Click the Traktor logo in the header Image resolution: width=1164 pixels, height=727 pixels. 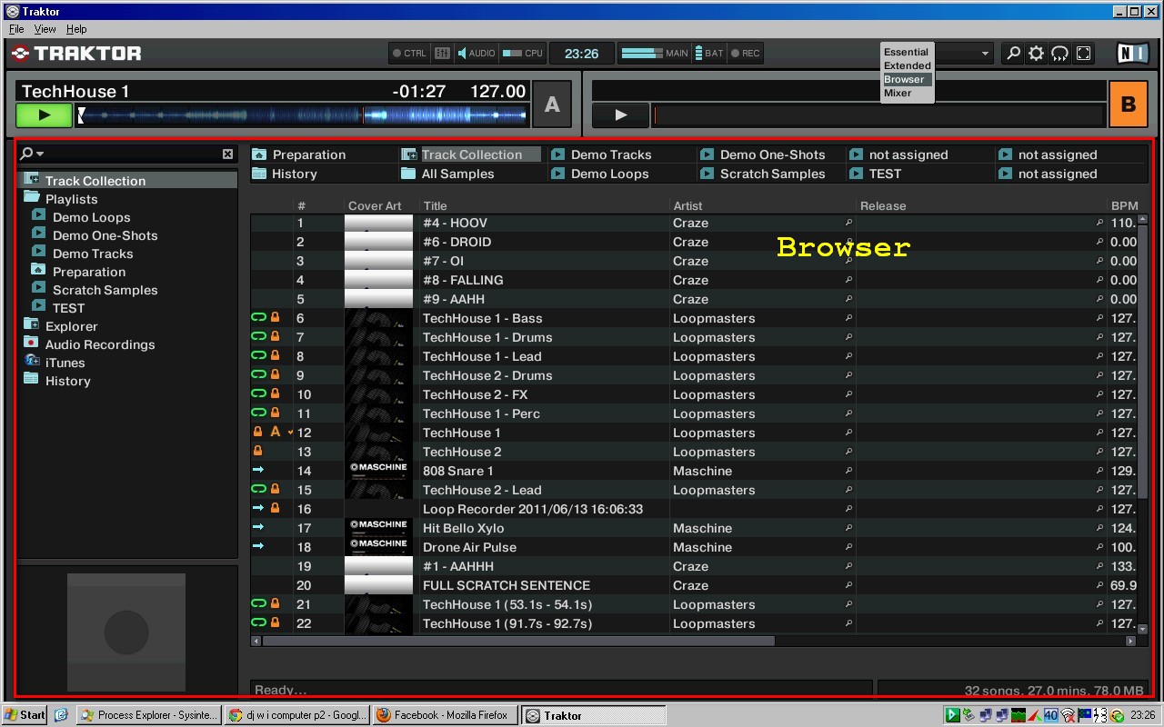coord(76,54)
